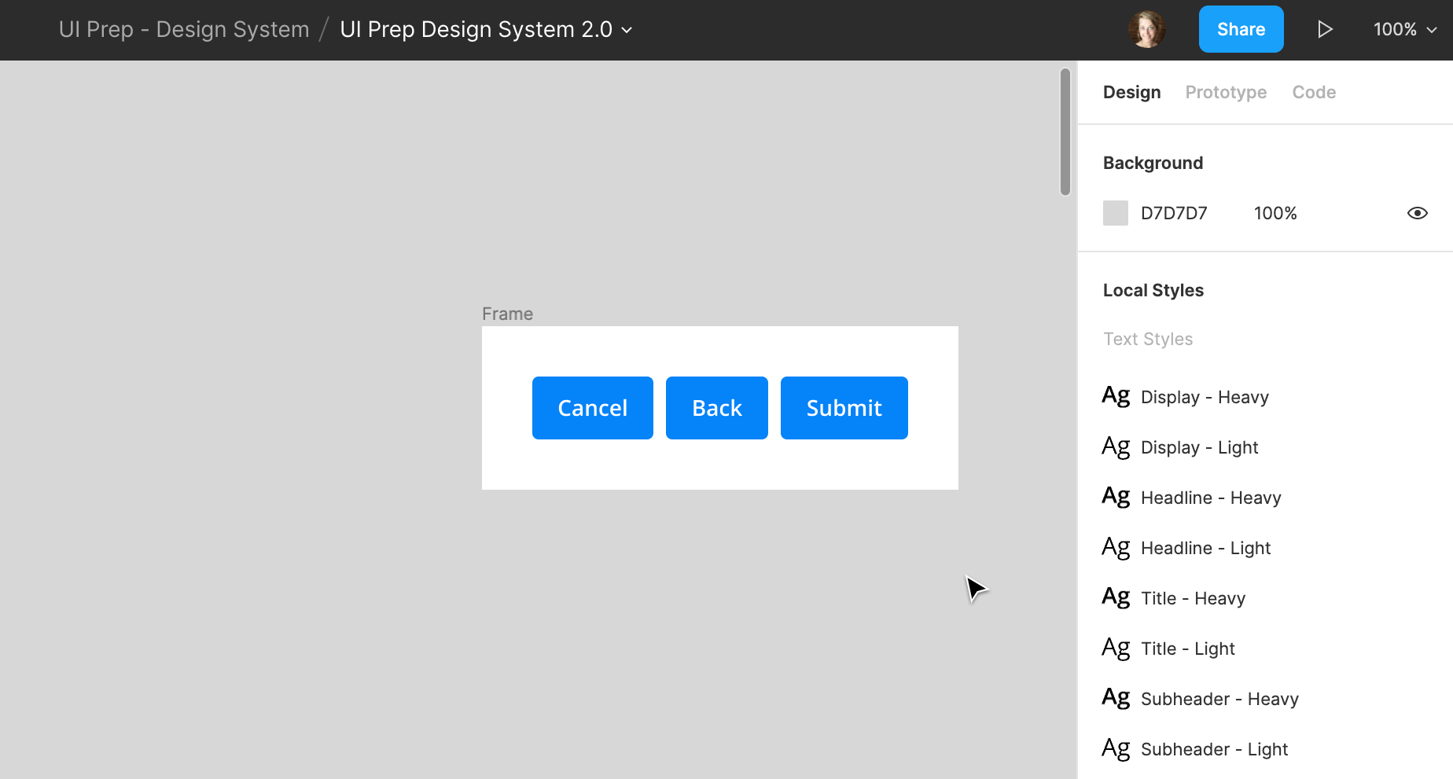Click the Submit button in the frame
Image resolution: width=1453 pixels, height=779 pixels.
pos(844,408)
